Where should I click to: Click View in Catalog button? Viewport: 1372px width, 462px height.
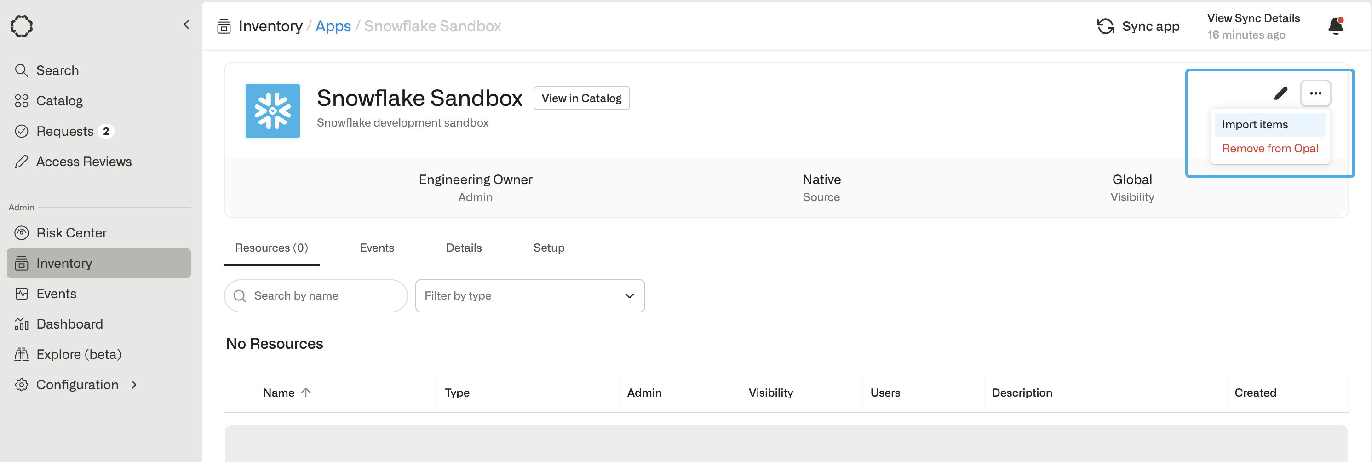coord(582,98)
